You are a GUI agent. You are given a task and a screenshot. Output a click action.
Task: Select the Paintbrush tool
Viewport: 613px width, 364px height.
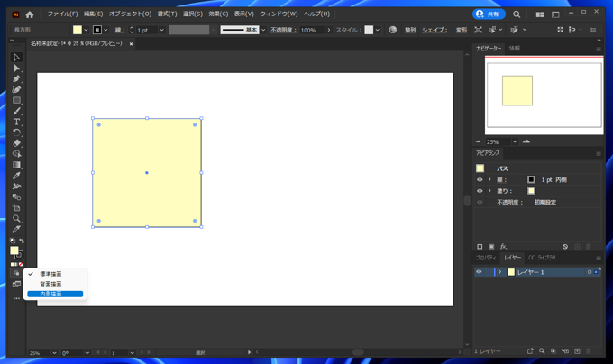(x=16, y=112)
